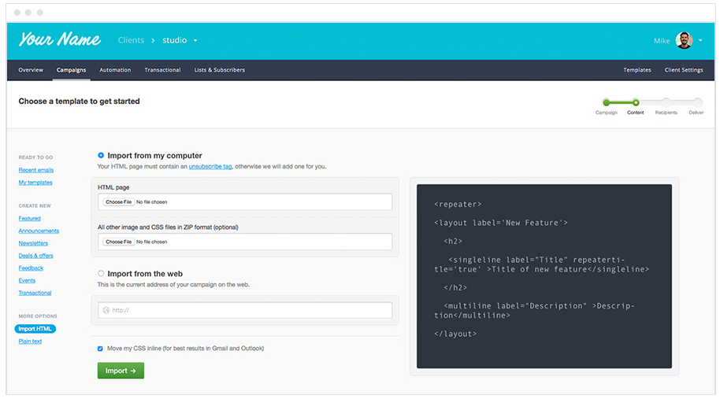
Task: Open the Transactional nav tab
Action: click(162, 70)
